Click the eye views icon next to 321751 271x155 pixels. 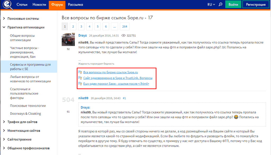[123, 36]
